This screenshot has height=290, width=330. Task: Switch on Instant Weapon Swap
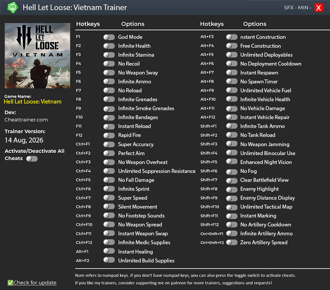[109, 233]
